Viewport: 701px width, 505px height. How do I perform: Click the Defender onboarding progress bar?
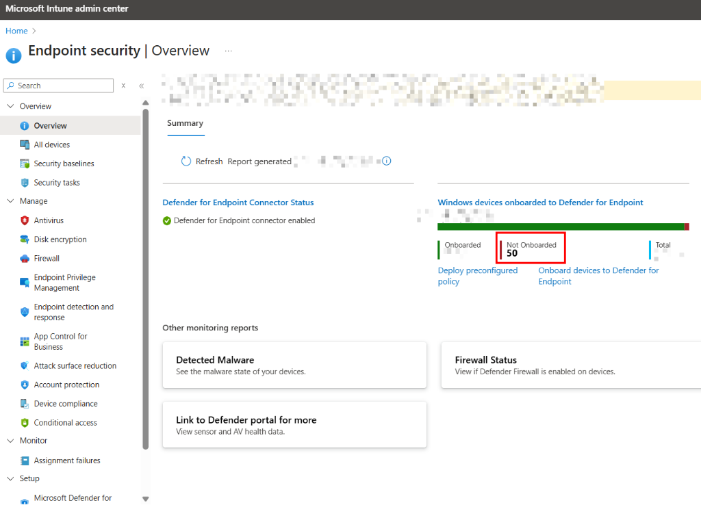(x=561, y=226)
